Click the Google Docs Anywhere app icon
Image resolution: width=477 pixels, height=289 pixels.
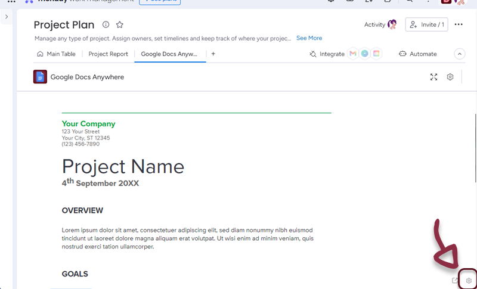point(40,77)
